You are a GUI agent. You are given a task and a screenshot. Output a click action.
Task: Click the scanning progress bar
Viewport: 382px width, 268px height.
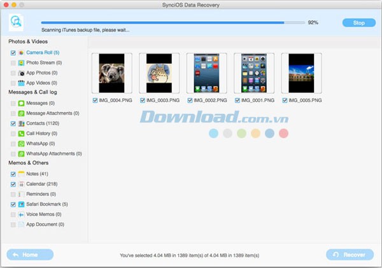(173, 23)
